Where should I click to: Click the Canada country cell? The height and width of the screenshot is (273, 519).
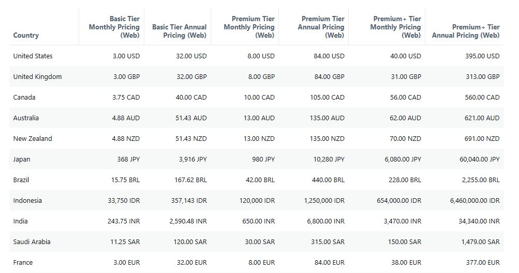coord(24,97)
